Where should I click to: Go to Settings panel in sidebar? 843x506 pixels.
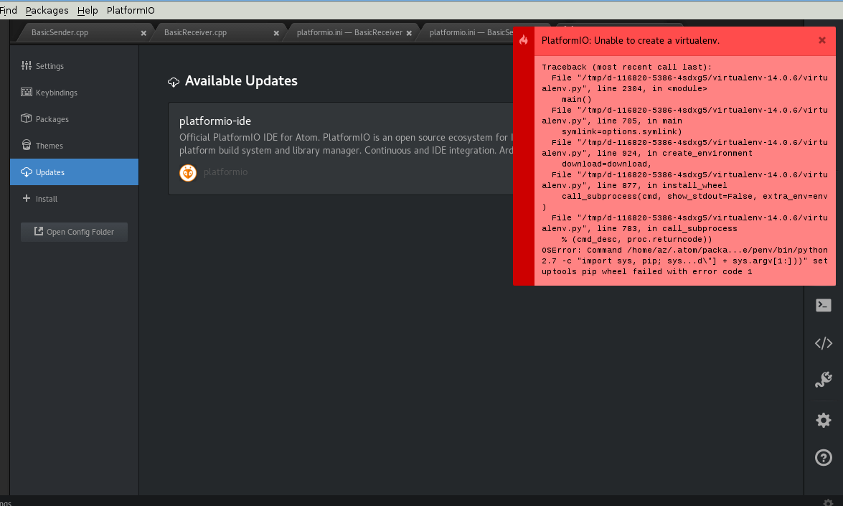[x=74, y=65]
